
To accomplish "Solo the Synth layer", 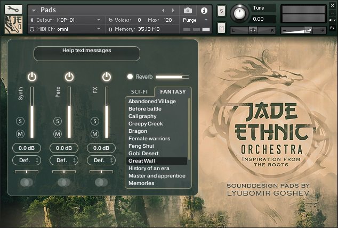I will click(x=20, y=121).
